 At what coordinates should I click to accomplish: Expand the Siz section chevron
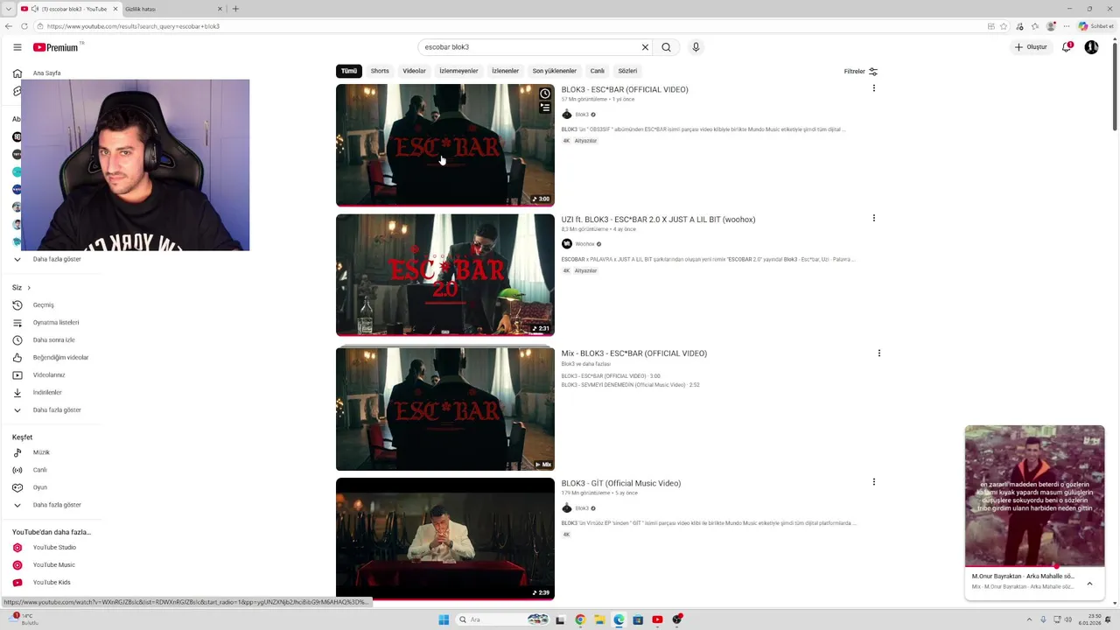pos(29,288)
